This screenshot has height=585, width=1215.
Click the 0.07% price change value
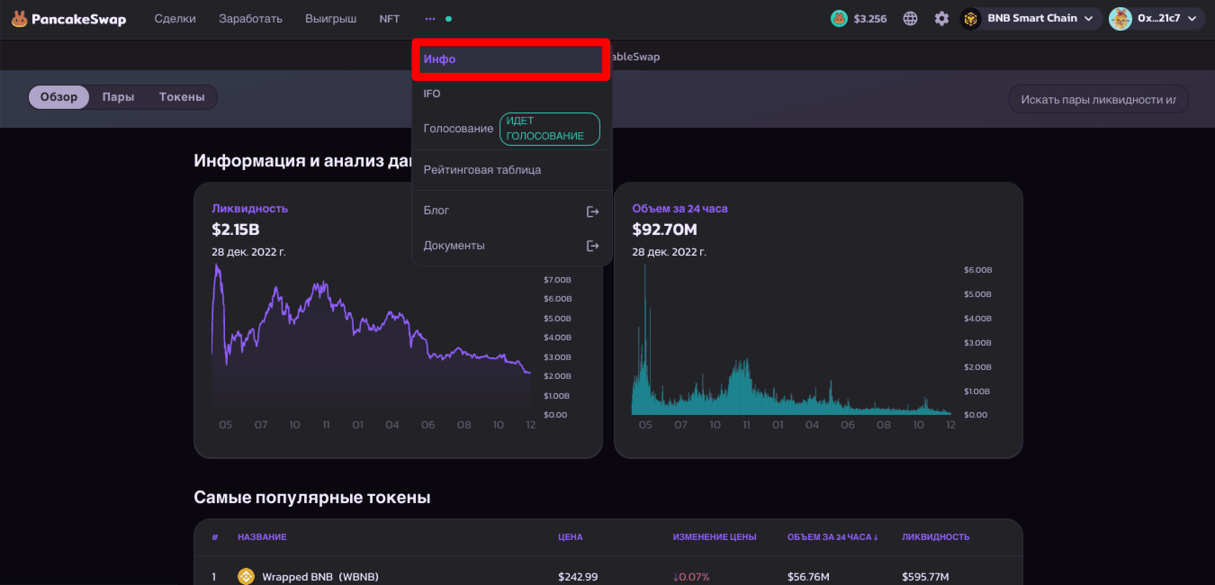coord(691,576)
